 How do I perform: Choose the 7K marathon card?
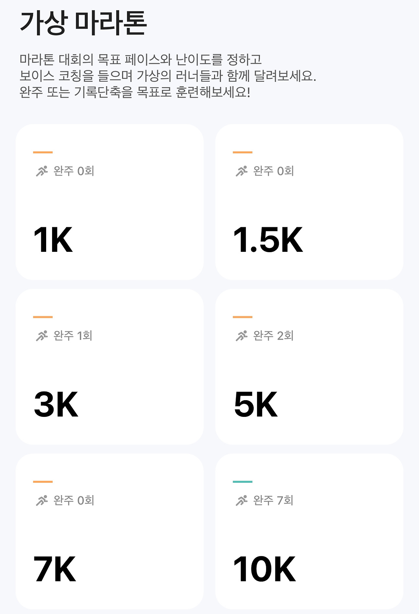(109, 531)
